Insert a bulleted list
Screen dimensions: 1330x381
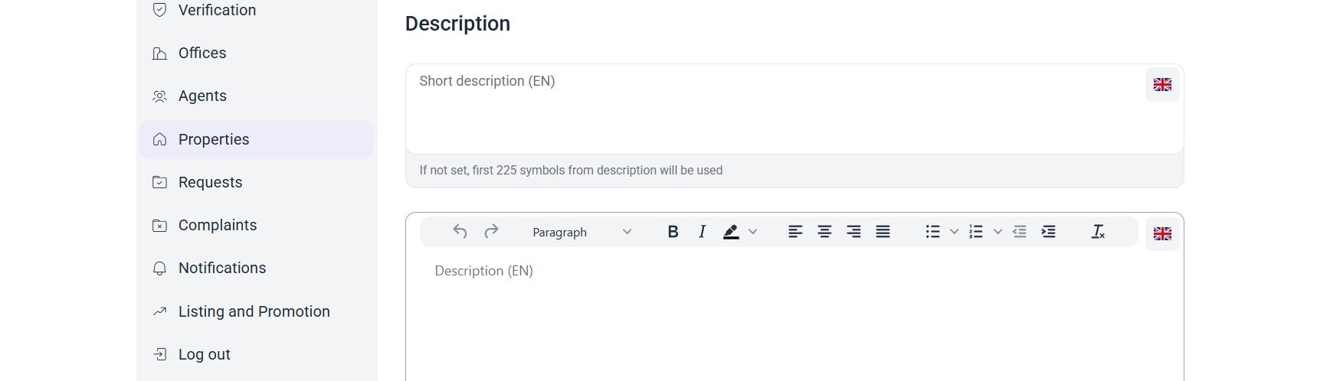click(932, 231)
